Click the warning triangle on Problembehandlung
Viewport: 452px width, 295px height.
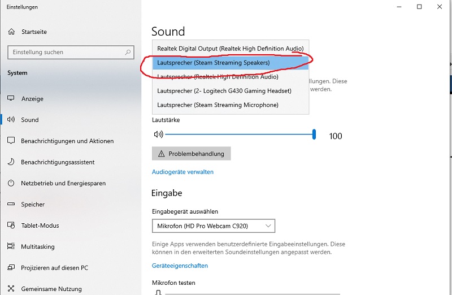(x=162, y=154)
